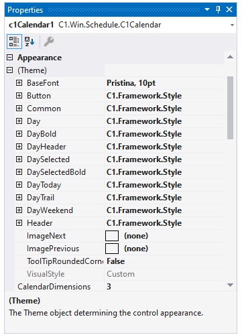Screen dimensions: 244x335
Task: Click the scroll down arrow of property grid
Action: point(230,285)
